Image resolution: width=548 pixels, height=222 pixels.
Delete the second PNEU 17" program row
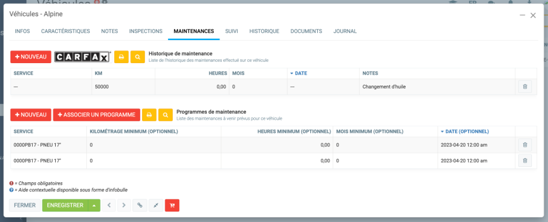[525, 161]
